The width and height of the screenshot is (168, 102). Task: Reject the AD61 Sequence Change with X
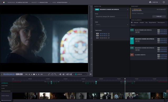point(139,41)
